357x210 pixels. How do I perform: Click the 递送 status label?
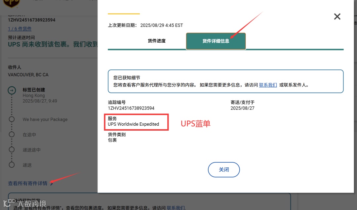pos(27,165)
